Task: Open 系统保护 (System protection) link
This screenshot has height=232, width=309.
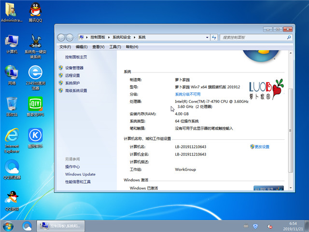Action: [72, 83]
